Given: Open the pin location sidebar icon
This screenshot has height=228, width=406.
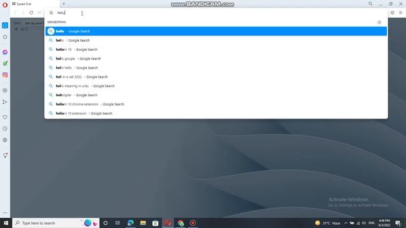Looking at the screenshot, I should click(x=5, y=155).
